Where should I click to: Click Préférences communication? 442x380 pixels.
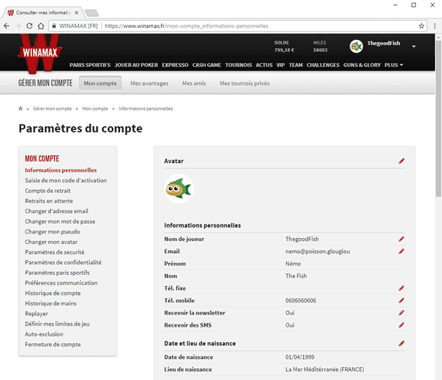(x=62, y=283)
